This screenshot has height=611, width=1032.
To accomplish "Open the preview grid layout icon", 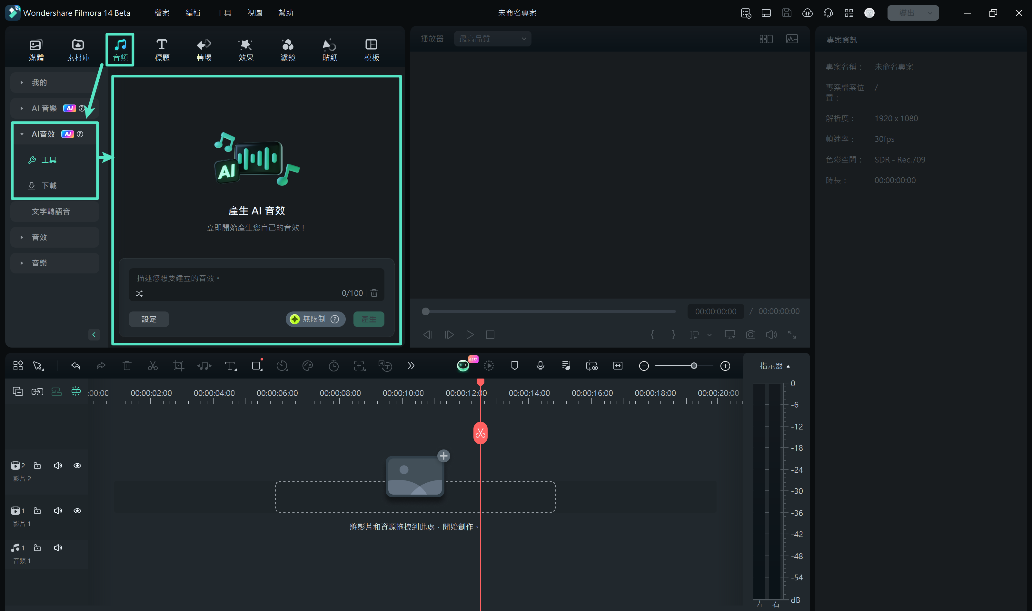I will pos(766,39).
